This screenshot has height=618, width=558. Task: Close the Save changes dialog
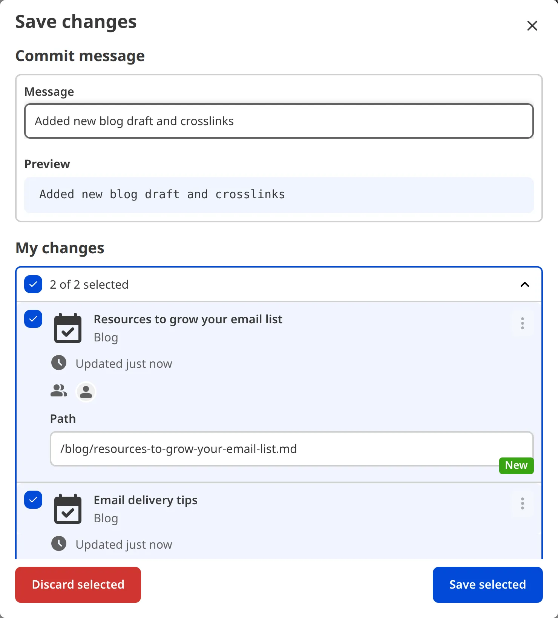pyautogui.click(x=532, y=26)
